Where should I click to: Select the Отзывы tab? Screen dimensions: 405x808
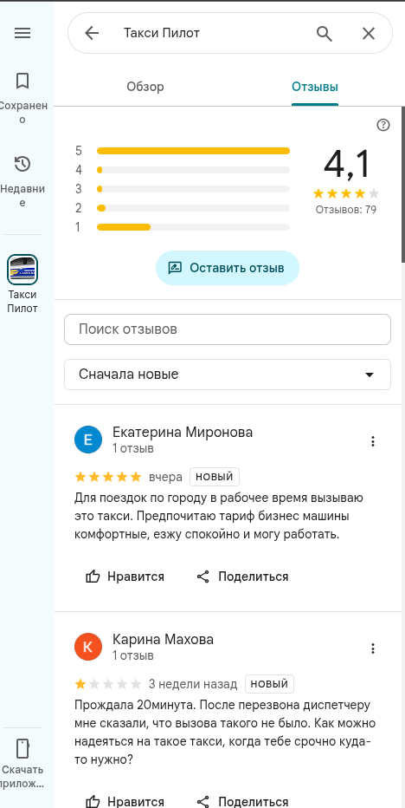point(315,87)
